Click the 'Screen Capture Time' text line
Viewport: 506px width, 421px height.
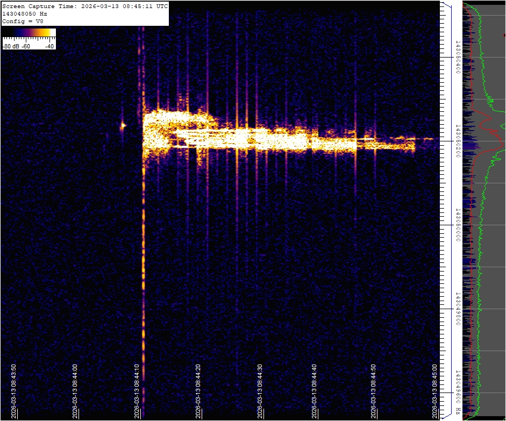85,6
